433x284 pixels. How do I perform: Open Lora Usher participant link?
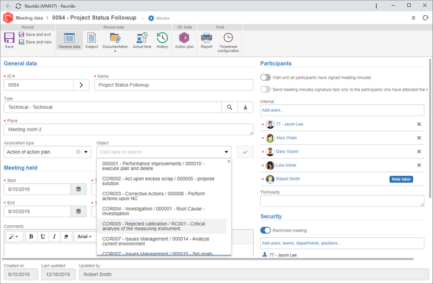286,165
